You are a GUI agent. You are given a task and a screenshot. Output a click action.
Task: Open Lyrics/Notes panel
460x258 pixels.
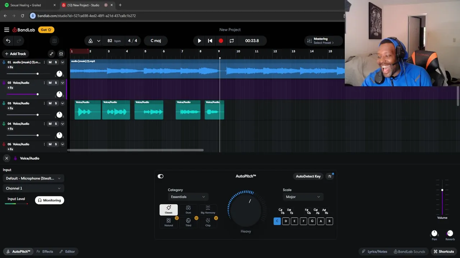pyautogui.click(x=374, y=252)
